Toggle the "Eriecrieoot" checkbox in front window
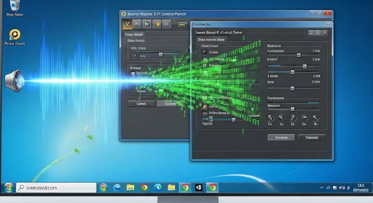 coord(205,113)
